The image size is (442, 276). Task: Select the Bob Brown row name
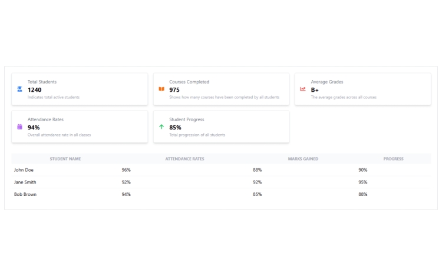25,194
